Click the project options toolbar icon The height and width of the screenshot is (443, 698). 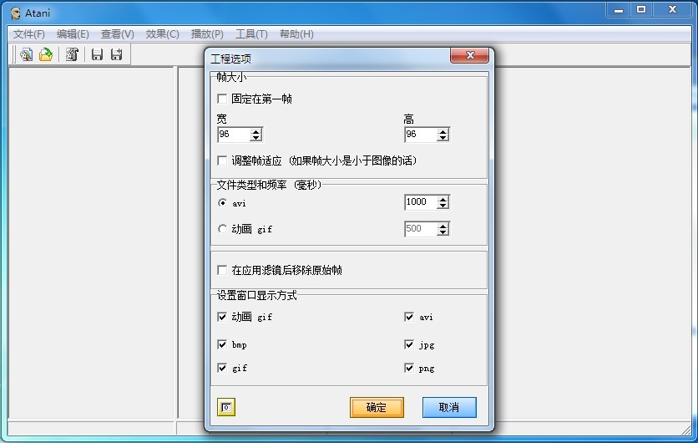[72, 55]
